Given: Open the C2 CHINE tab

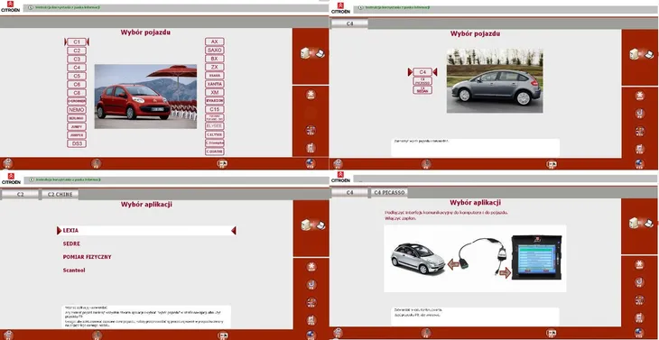Looking at the screenshot, I should point(60,194).
